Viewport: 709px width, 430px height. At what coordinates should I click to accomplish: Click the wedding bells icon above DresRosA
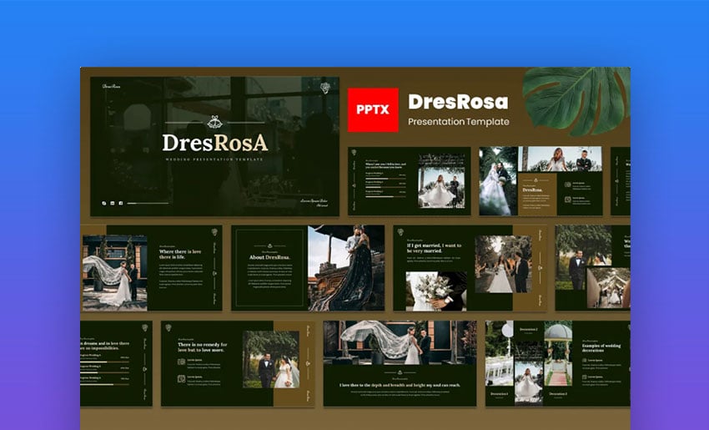tap(214, 122)
